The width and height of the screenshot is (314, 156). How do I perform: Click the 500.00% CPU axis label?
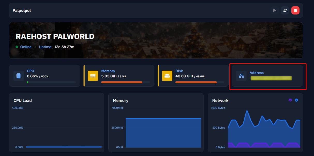(x=18, y=108)
